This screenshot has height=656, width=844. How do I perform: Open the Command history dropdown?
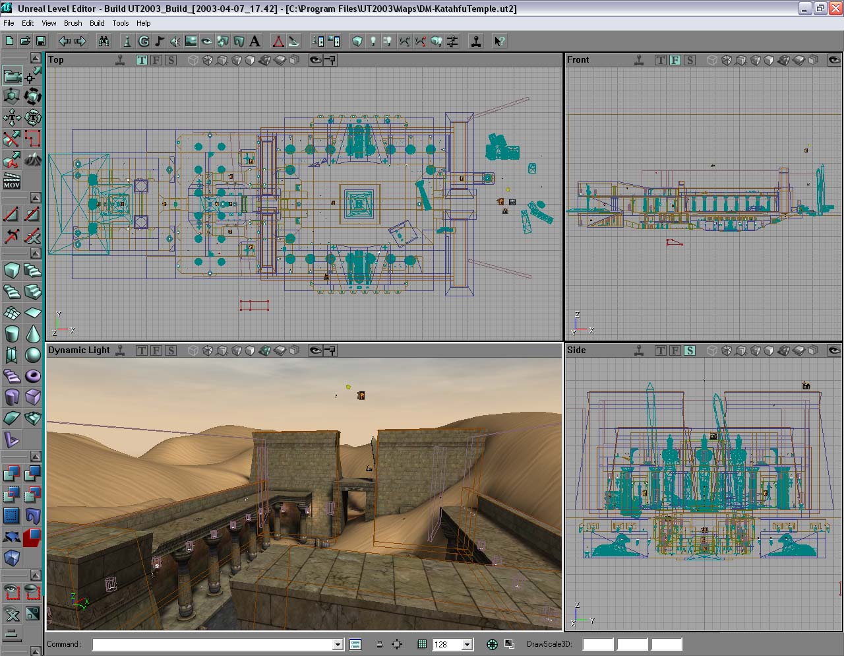coord(338,645)
